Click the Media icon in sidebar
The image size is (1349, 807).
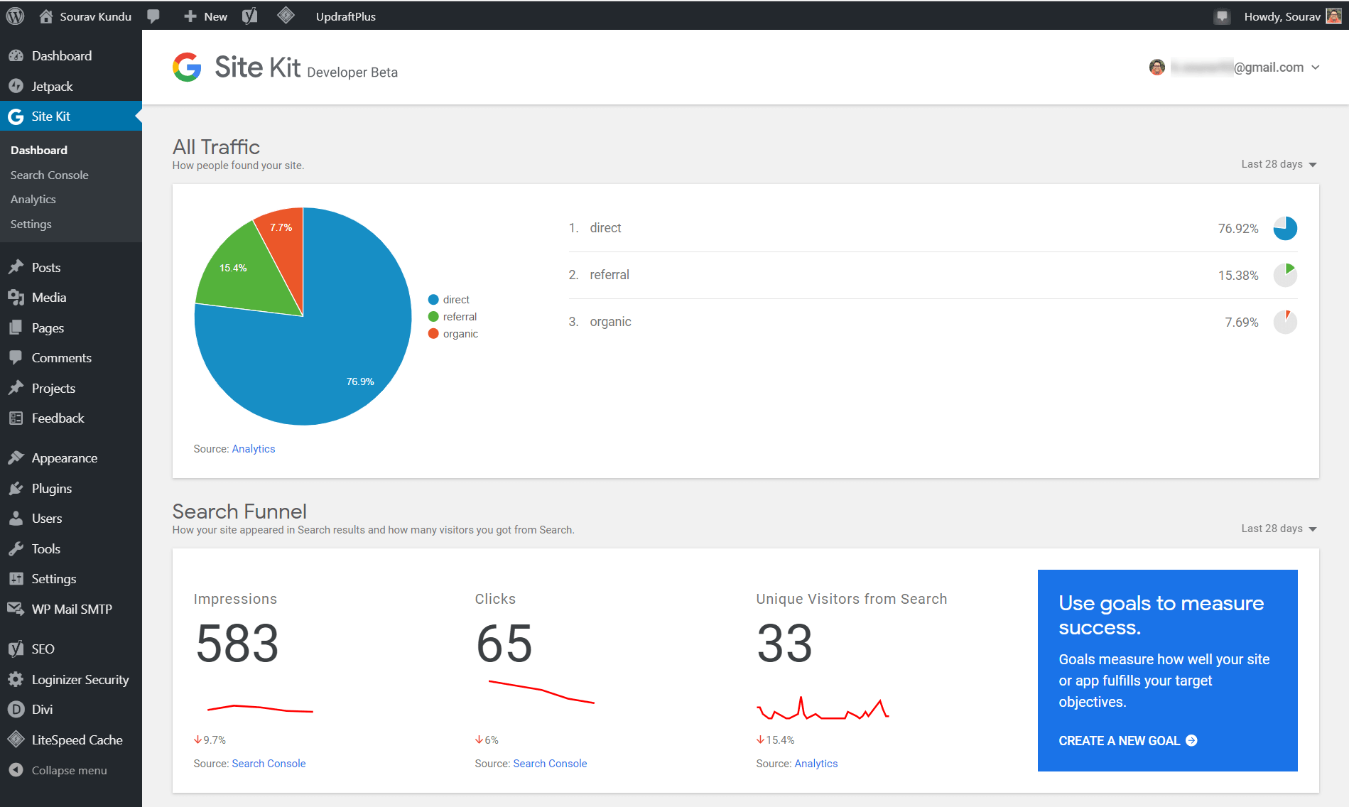point(16,297)
